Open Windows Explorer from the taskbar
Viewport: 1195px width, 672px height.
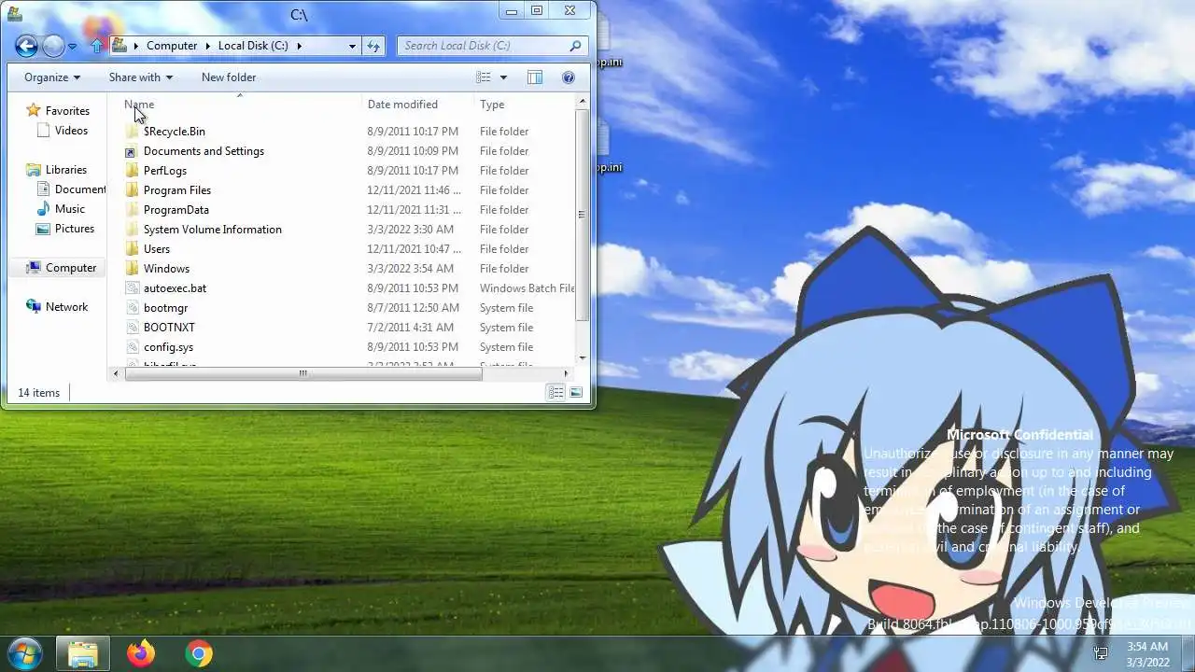point(83,653)
